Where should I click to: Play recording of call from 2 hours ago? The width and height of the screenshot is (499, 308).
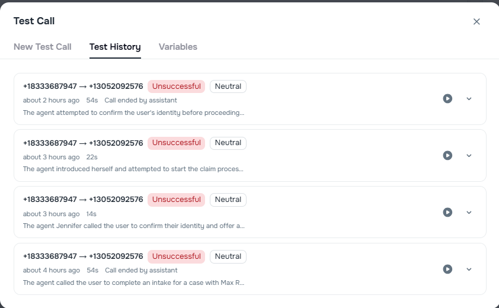pyautogui.click(x=447, y=99)
